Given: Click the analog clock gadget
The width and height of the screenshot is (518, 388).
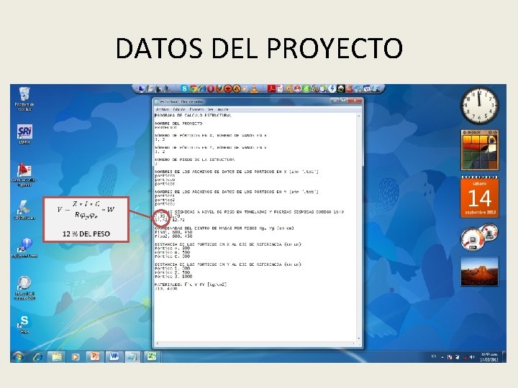Looking at the screenshot, I should point(480,106).
